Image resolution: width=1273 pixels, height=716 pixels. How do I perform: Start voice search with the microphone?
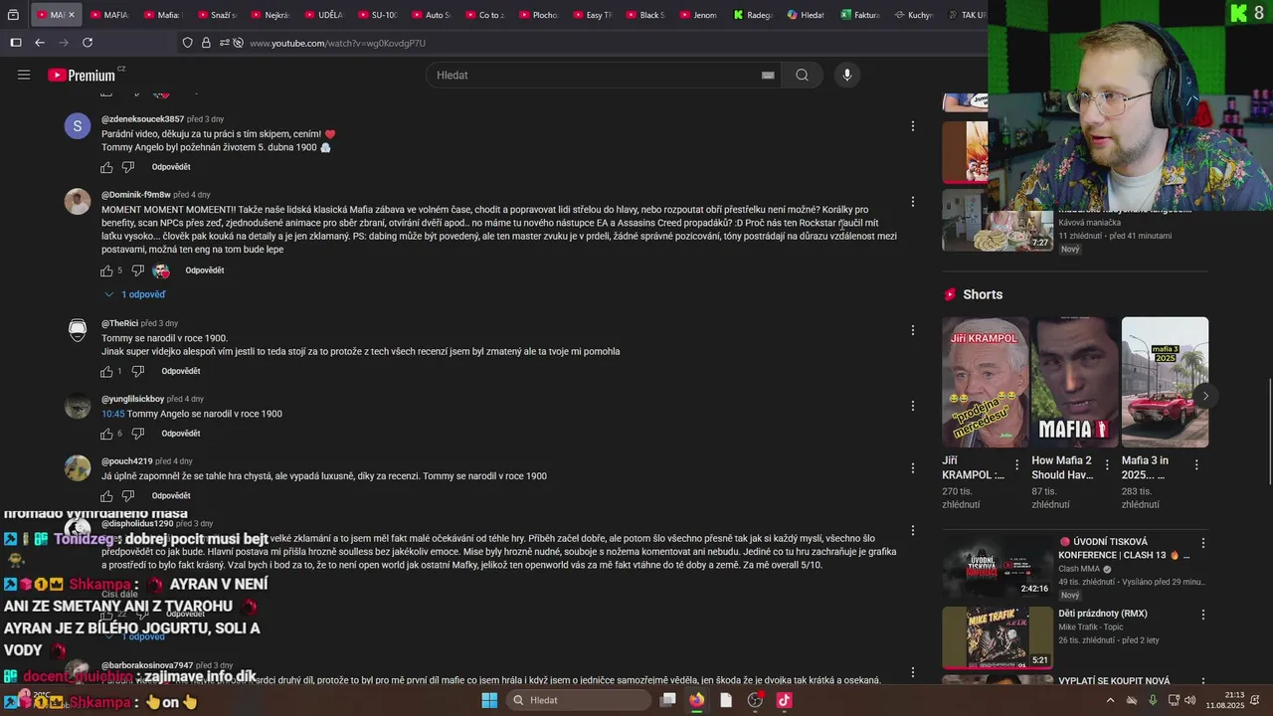tap(846, 75)
